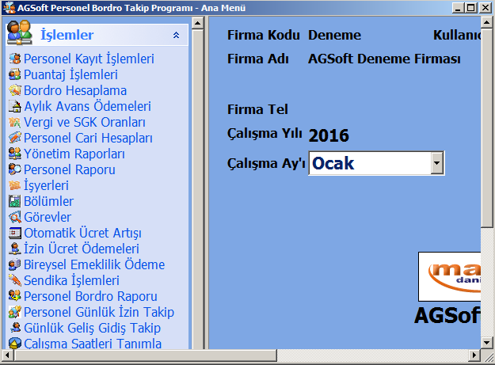Open Personel Raporu
This screenshot has height=365, width=495.
[70, 169]
